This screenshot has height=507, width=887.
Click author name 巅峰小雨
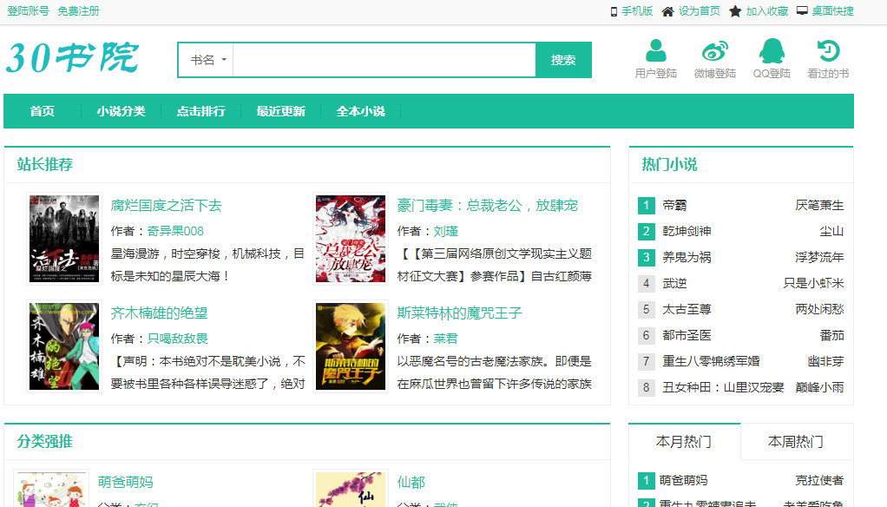tap(819, 387)
